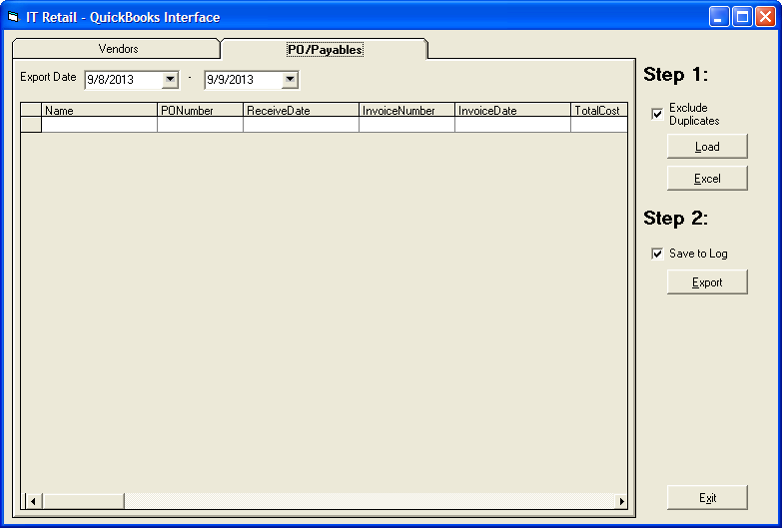The width and height of the screenshot is (782, 528).
Task: Close the QuickBooks Interface window
Action: click(x=765, y=17)
